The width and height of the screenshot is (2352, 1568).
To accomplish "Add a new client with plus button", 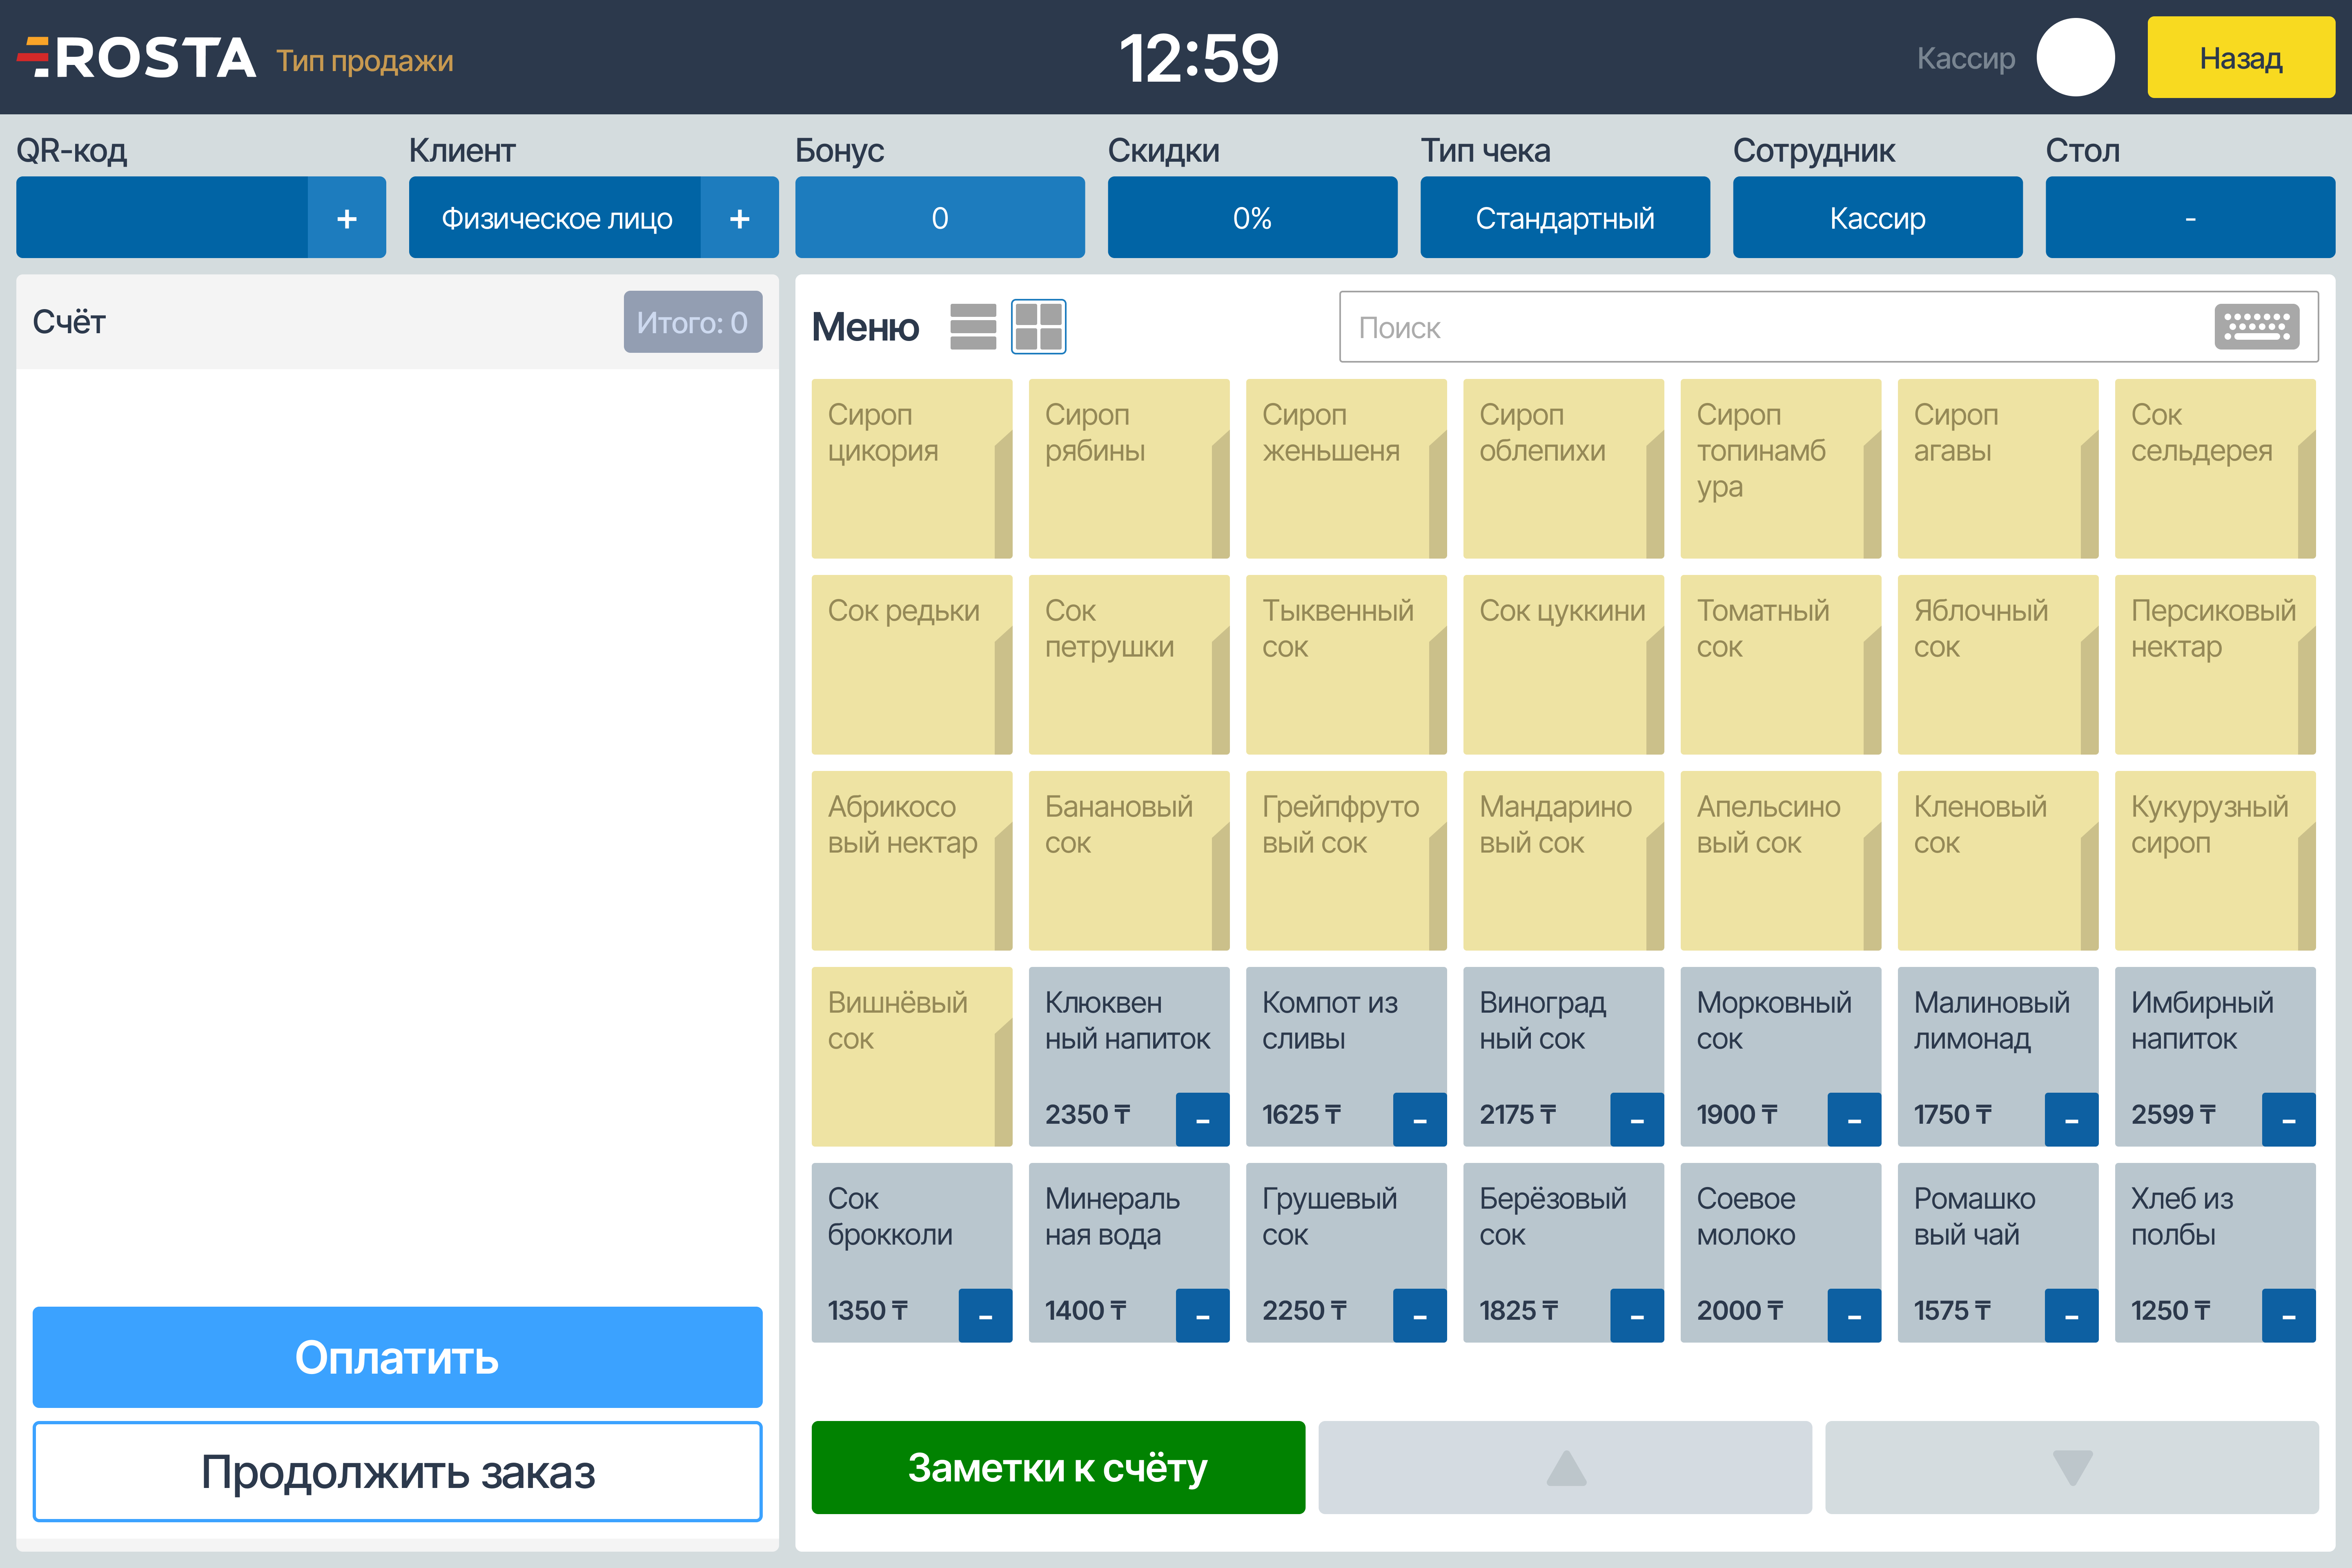I will tap(740, 218).
